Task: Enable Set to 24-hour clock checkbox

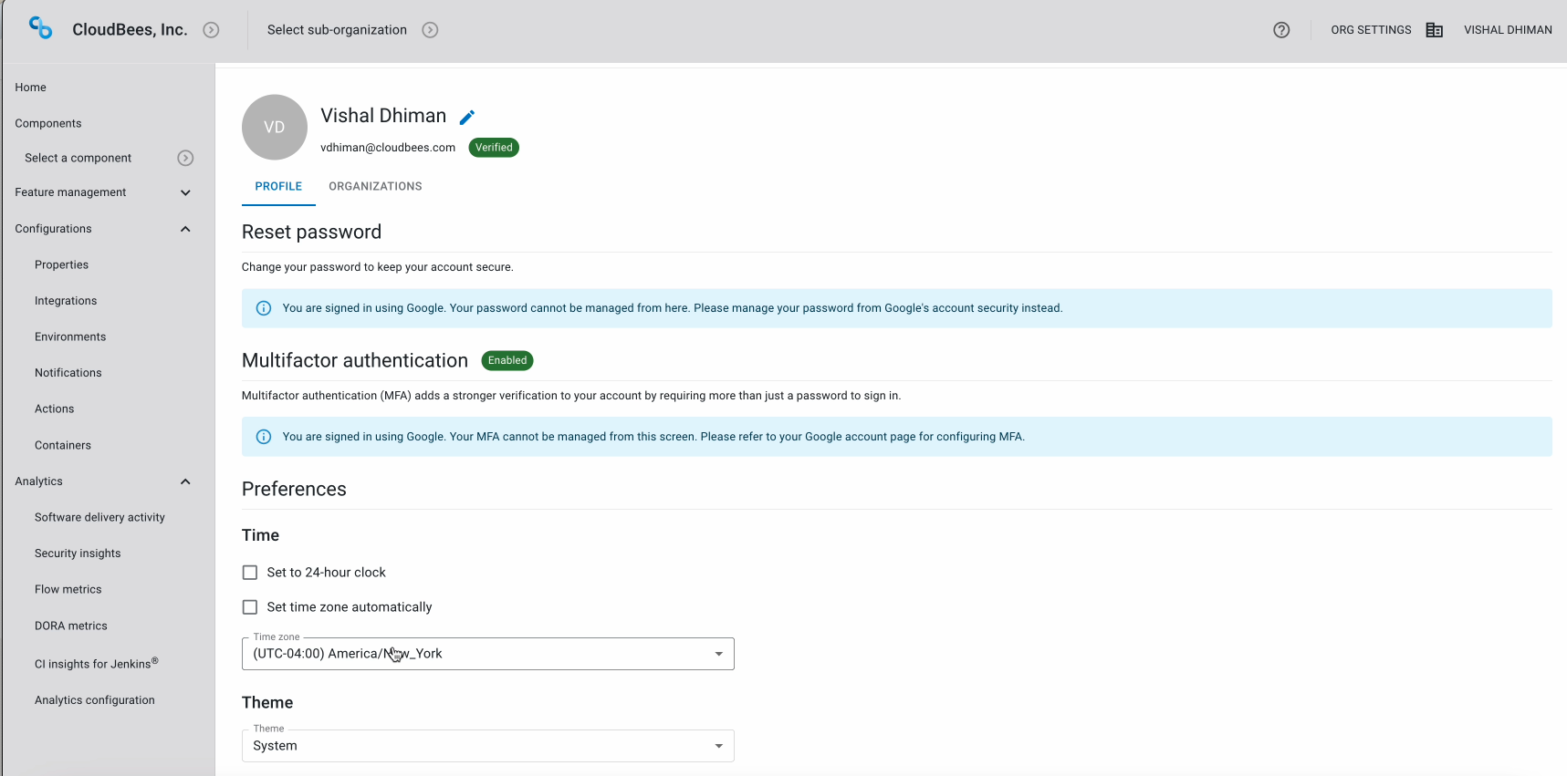Action: (250, 573)
